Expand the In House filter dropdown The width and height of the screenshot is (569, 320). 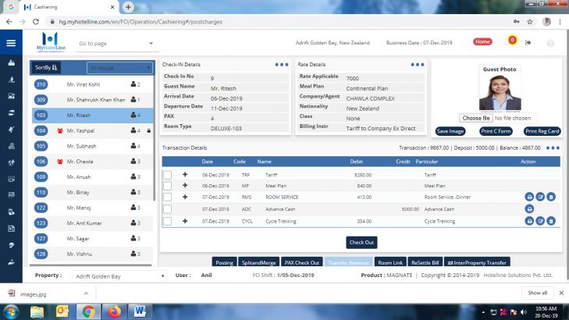point(119,68)
